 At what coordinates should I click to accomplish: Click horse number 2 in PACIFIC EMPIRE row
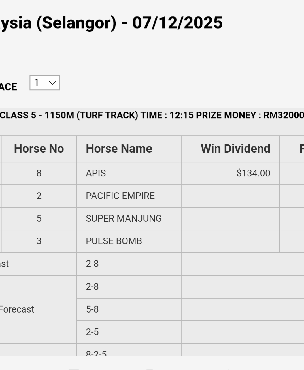point(39,196)
